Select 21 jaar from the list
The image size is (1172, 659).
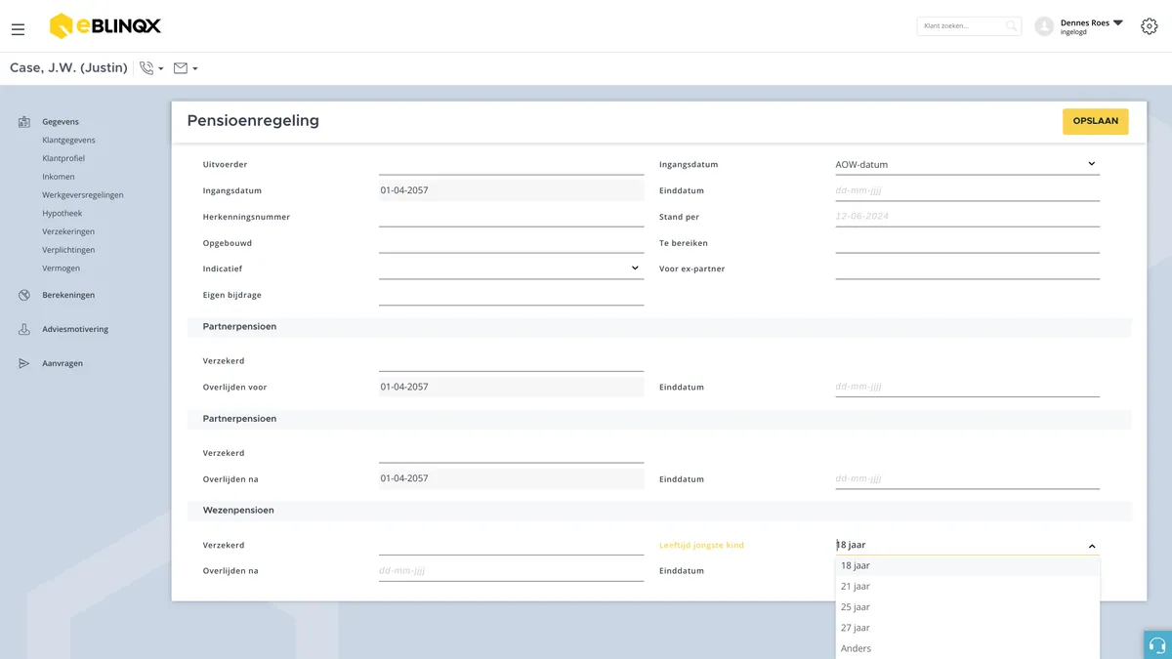(968, 586)
